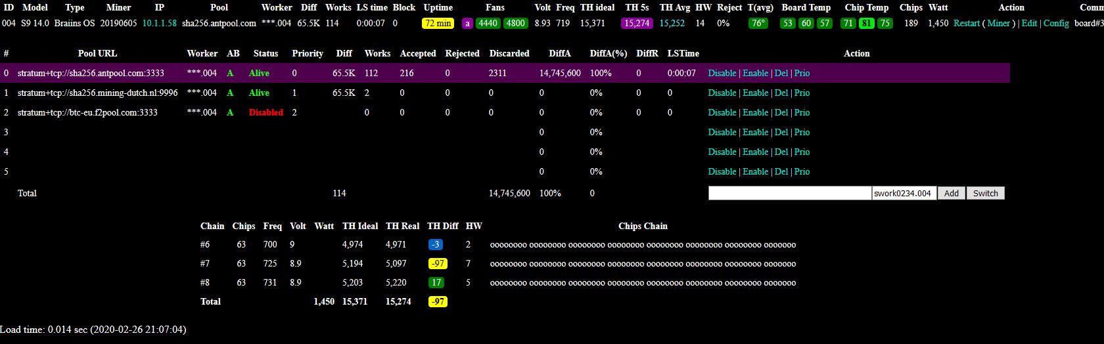This screenshot has width=1104, height=344.
Task: Click the purple 'a' fan mode badge
Action: click(467, 23)
